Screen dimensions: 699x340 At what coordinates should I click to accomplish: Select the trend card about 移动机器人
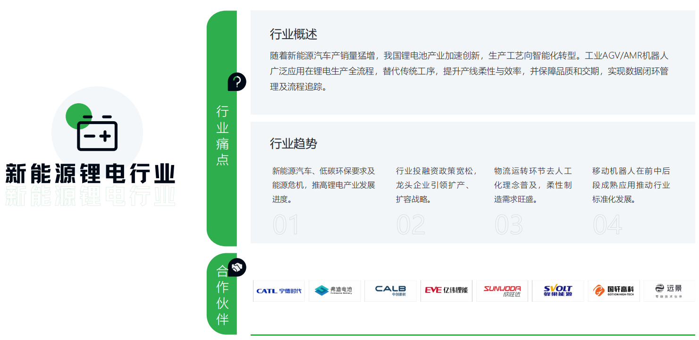(x=631, y=185)
